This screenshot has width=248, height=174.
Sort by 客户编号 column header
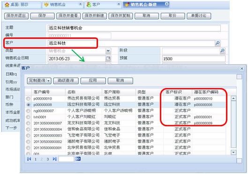point(48,92)
